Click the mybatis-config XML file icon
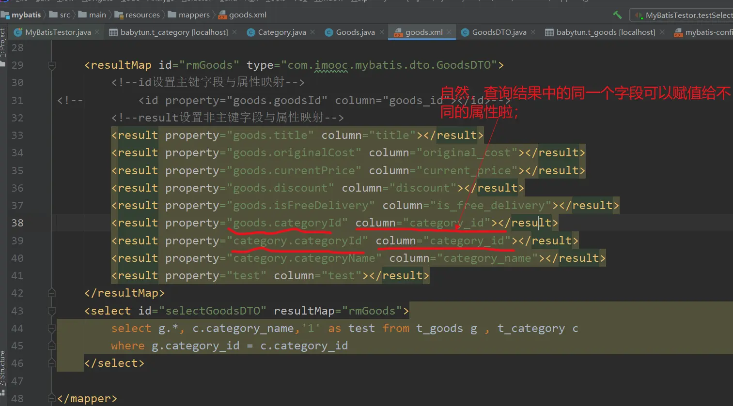 point(678,32)
